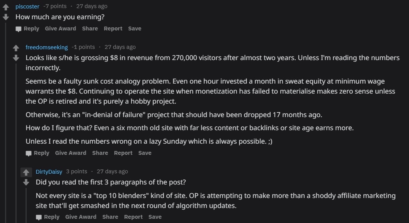Upvote freedomseeking's comment

(16, 48)
